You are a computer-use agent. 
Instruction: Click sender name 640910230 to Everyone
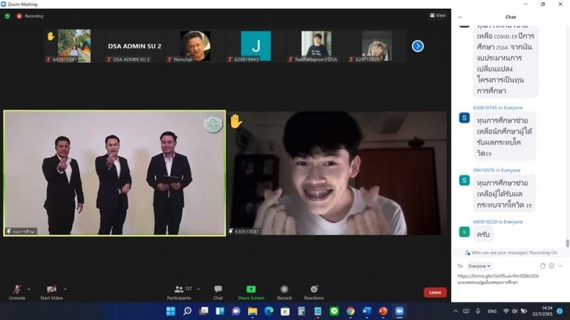(498, 221)
